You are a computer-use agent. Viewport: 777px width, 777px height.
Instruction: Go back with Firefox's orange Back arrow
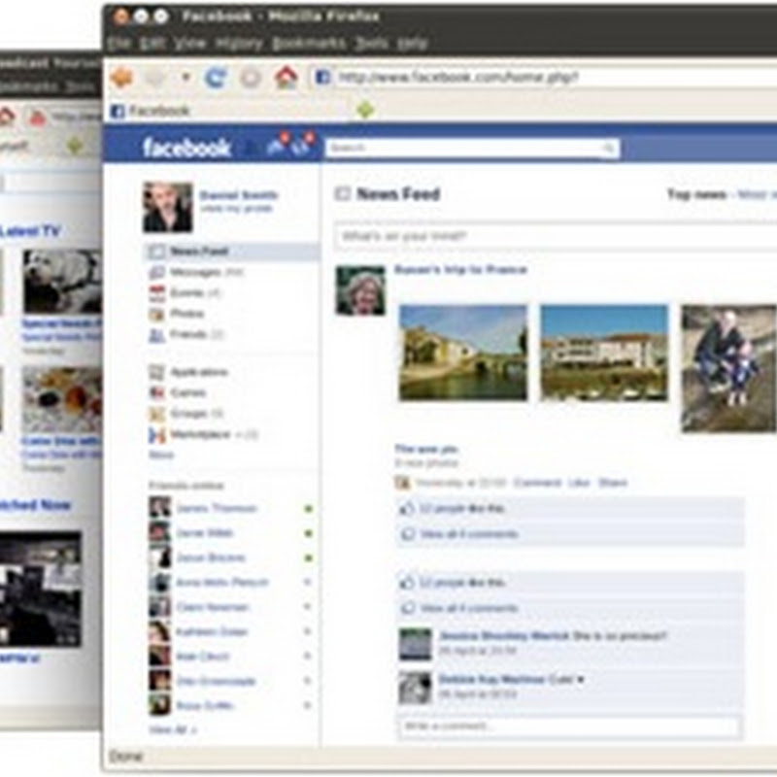(x=122, y=78)
